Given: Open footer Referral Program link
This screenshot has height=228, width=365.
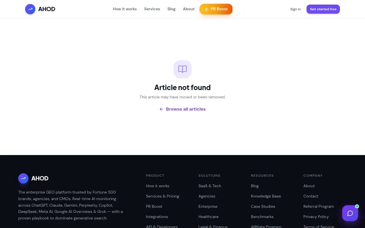Looking at the screenshot, I should [319, 206].
